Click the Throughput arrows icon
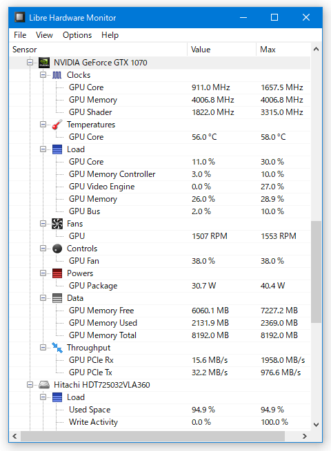 coord(57,348)
